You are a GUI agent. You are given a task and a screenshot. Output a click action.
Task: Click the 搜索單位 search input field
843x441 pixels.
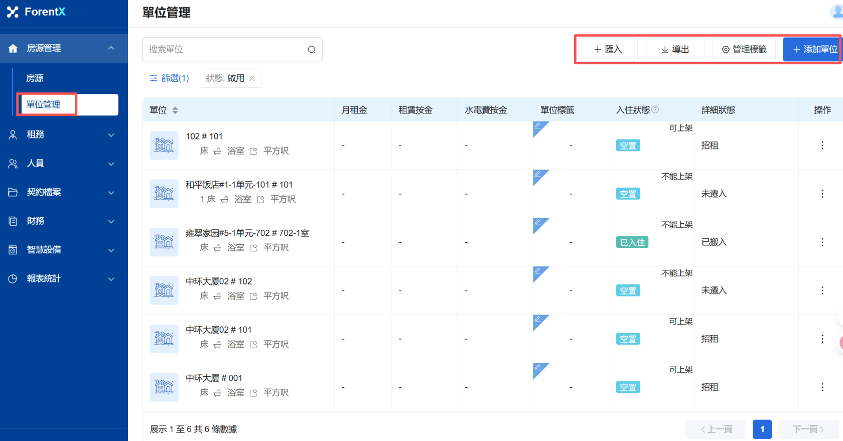tap(226, 50)
